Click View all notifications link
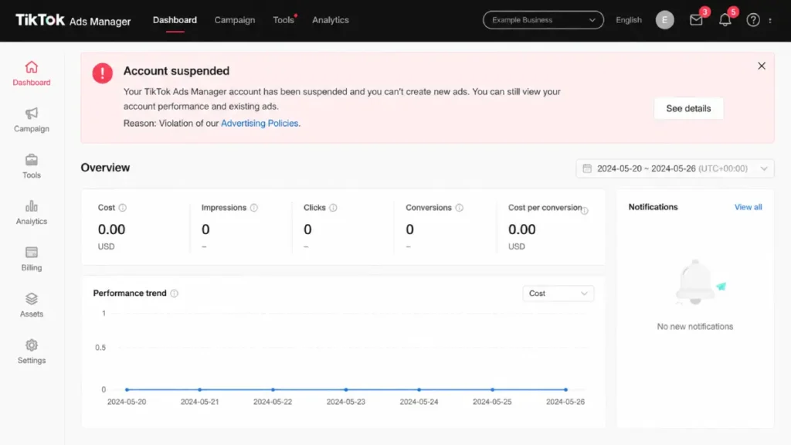Image resolution: width=791 pixels, height=445 pixels. coord(748,207)
